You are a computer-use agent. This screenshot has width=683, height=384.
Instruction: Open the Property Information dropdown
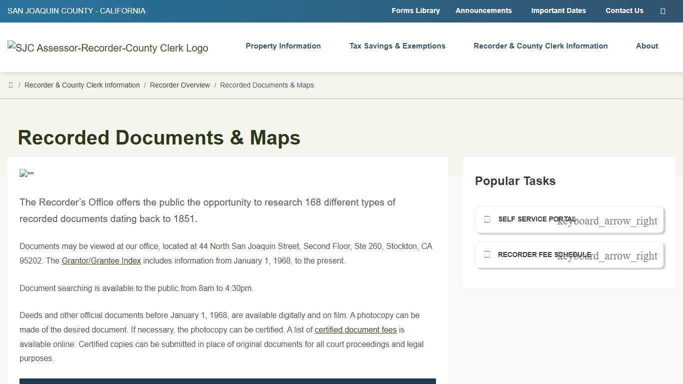point(283,46)
